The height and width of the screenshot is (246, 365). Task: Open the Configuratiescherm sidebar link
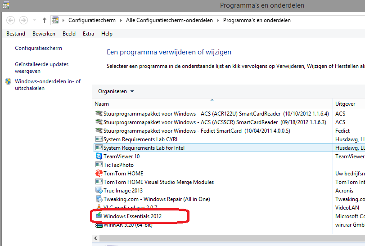38,48
